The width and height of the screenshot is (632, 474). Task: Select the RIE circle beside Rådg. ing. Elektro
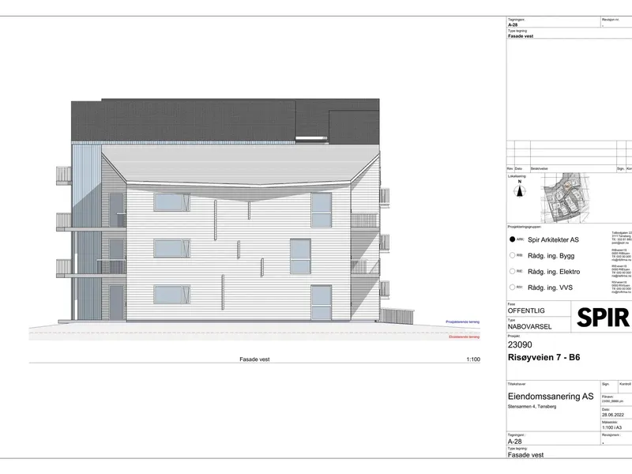(512, 271)
